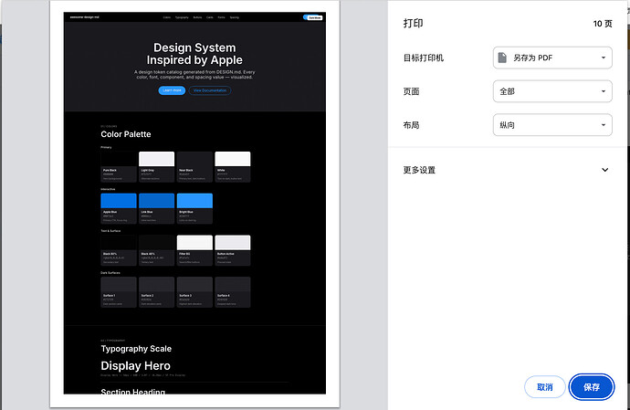Select the Pure Black color swatch
The width and height of the screenshot is (630, 410).
pyautogui.click(x=119, y=167)
